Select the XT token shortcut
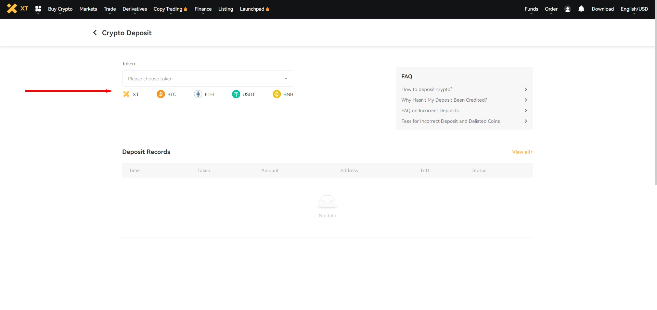 pos(131,94)
